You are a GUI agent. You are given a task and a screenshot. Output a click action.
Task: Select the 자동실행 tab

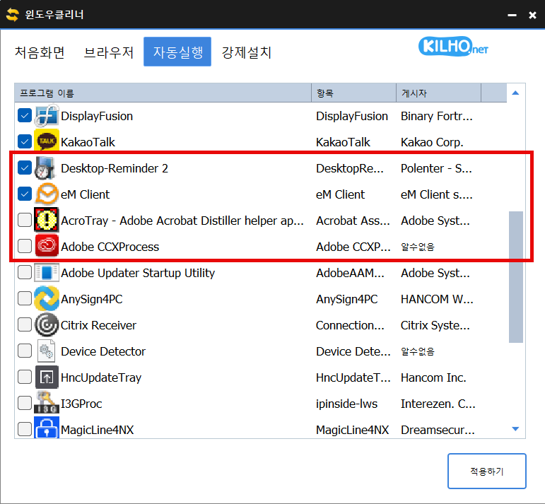point(177,52)
